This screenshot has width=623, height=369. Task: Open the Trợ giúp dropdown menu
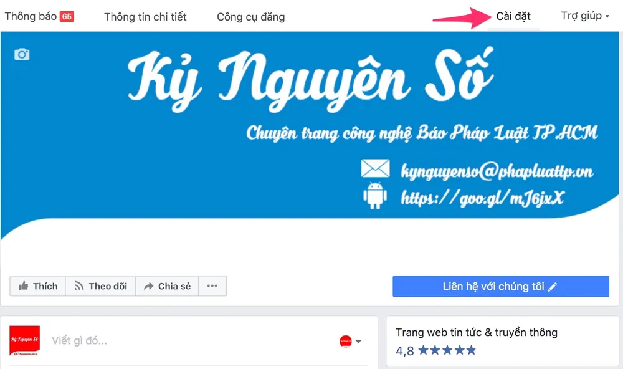click(x=585, y=16)
